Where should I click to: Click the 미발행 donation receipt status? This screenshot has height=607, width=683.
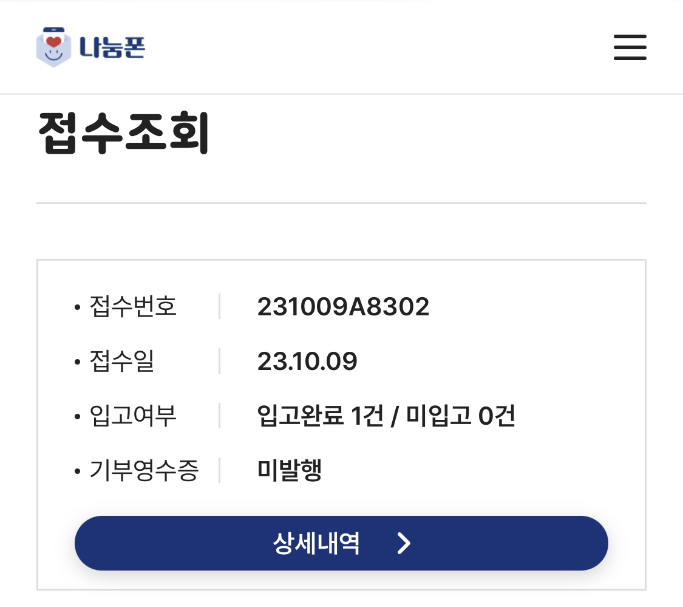pos(290,471)
